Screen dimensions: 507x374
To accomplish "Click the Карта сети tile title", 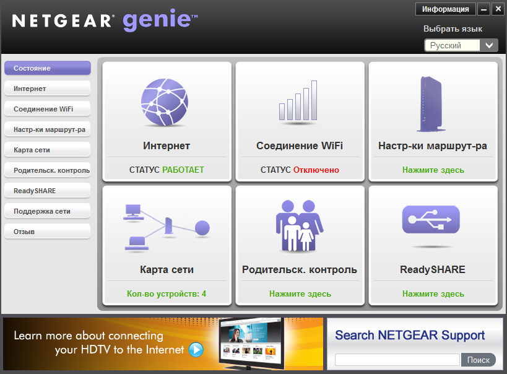I will point(167,269).
